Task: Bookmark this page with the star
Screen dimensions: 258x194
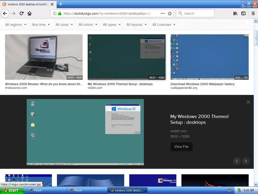Action: (x=170, y=14)
